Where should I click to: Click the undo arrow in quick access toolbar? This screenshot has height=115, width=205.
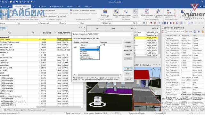click(20, 2)
